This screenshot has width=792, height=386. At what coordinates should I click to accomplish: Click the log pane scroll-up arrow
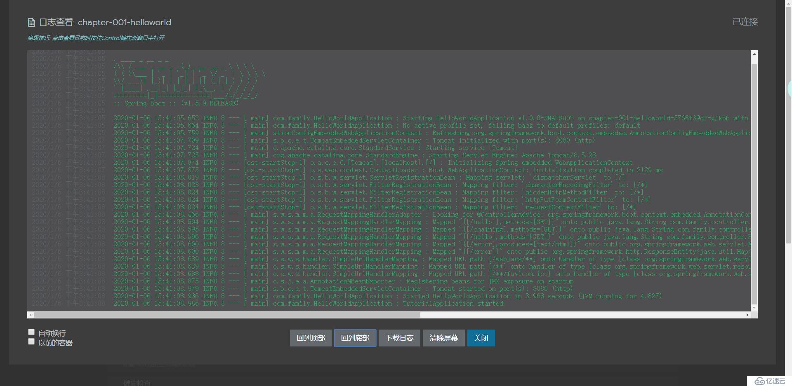pos(754,54)
